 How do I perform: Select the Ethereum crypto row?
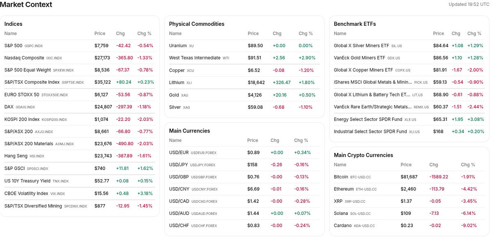click(x=409, y=189)
